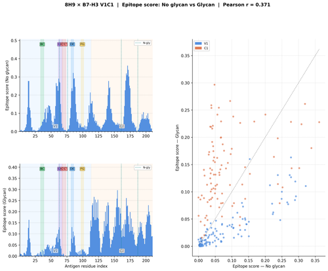Click the 150 x-tick under the Glycan plot
This screenshot has width=328, height=271.
pos(114,261)
